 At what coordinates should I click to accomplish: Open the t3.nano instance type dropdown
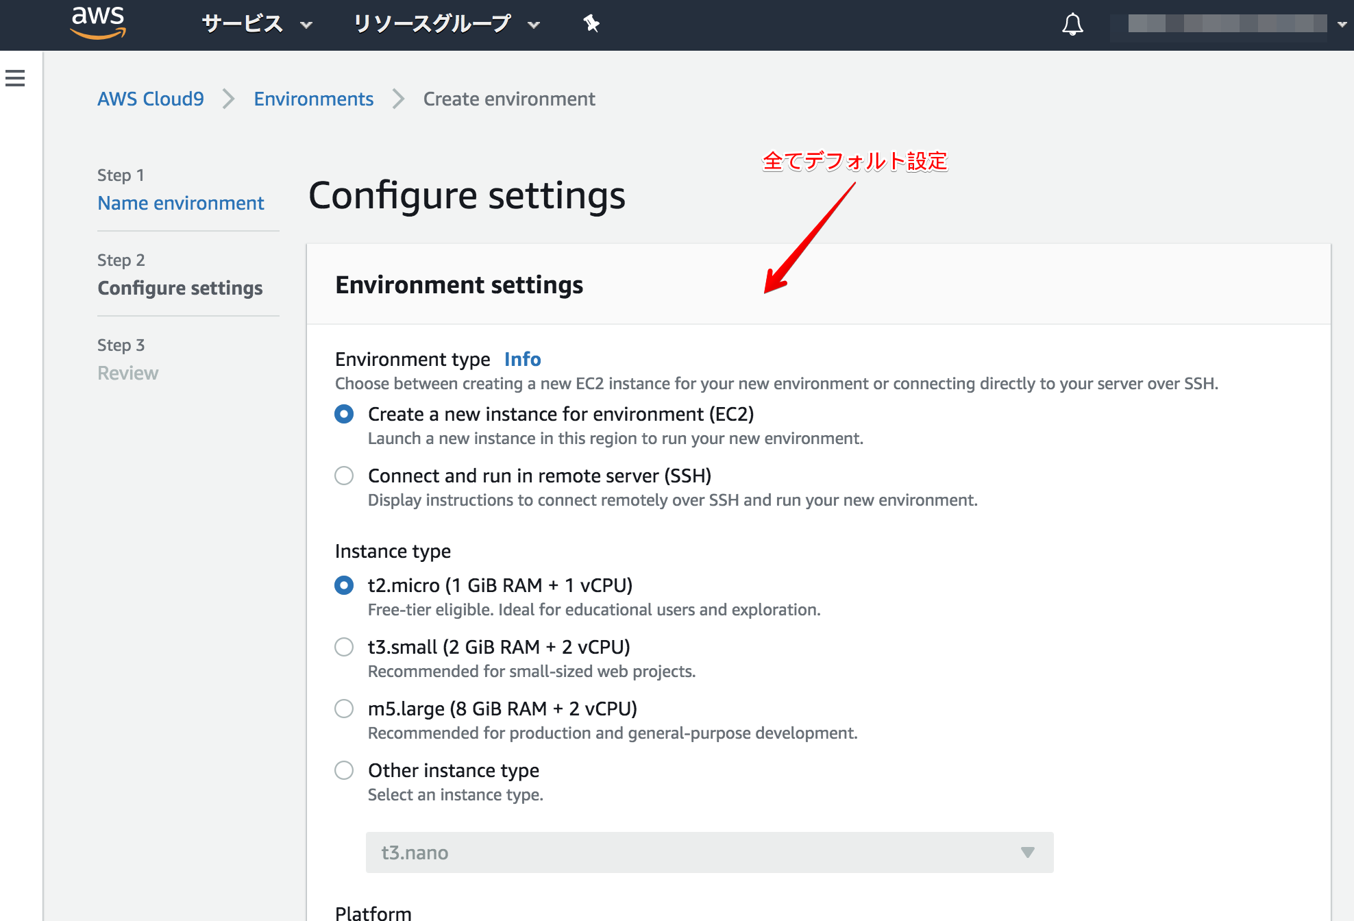pyautogui.click(x=709, y=852)
